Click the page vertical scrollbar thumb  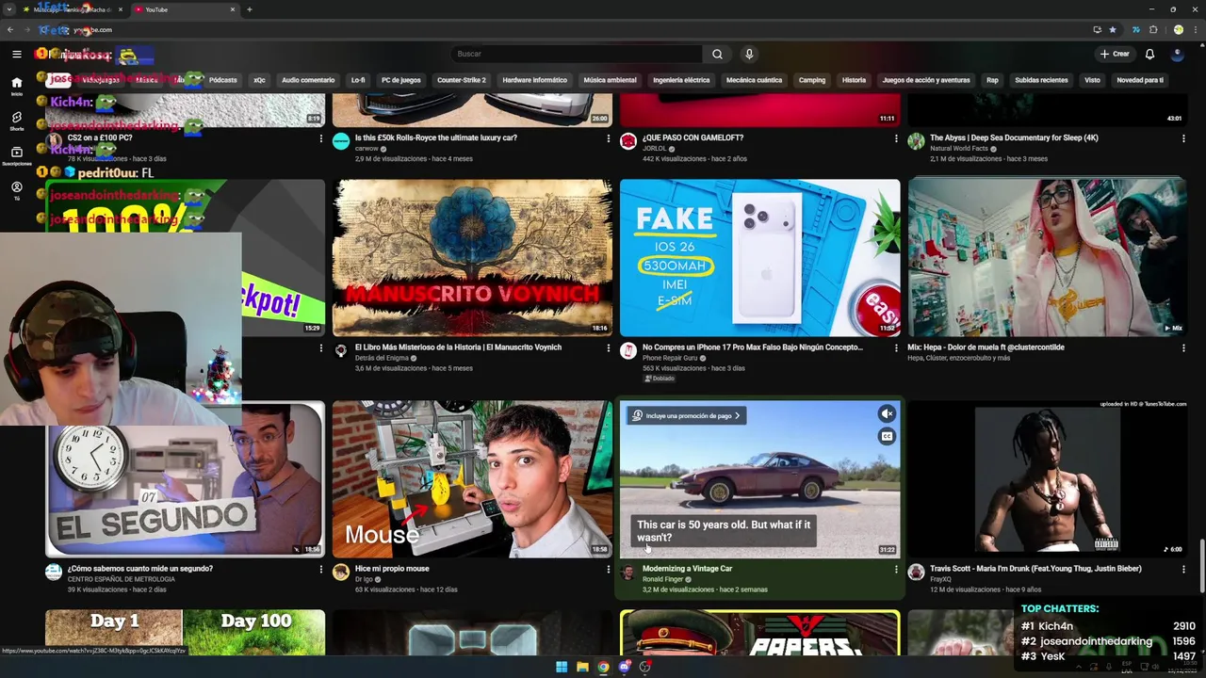1201,567
